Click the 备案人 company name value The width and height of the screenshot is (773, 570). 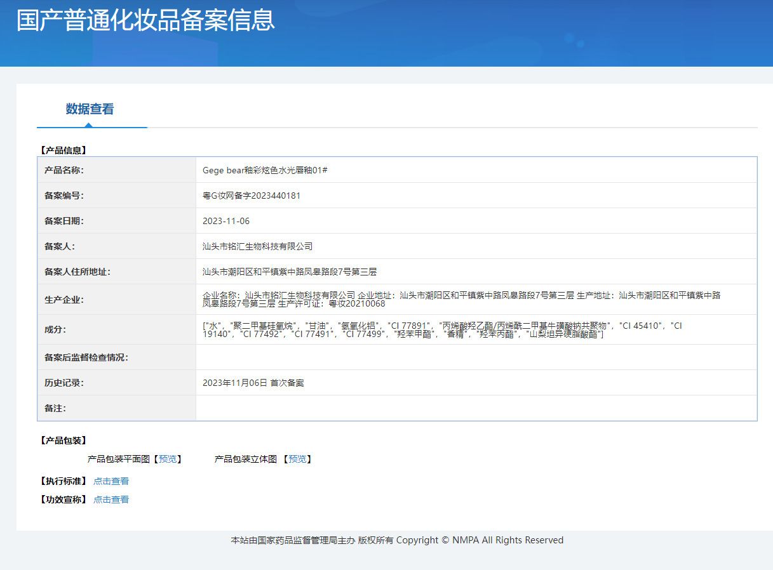tap(257, 246)
